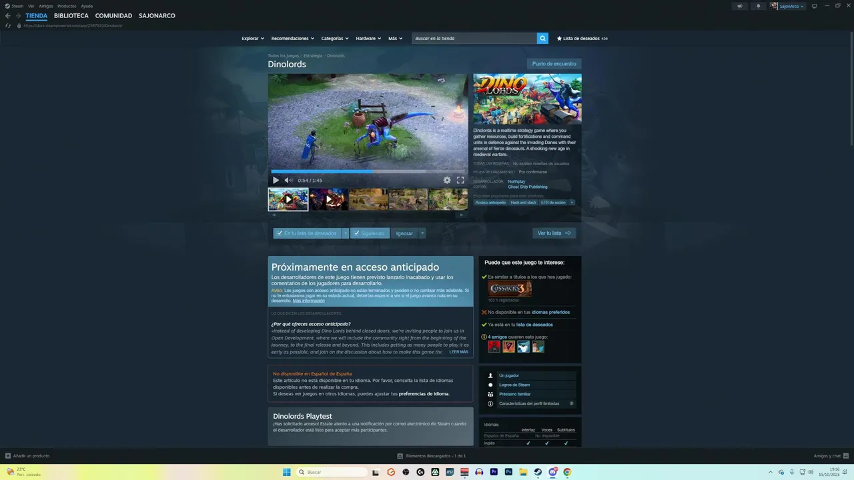This screenshot has height=480, width=854.
Task: Click the store search magnifier button
Action: (x=542, y=38)
